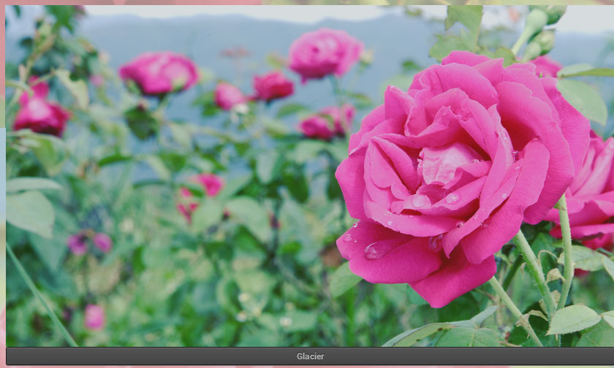Viewport: 614px width, 368px height.
Task: Click the big water droplet on the lower petal
Action: 376,250
